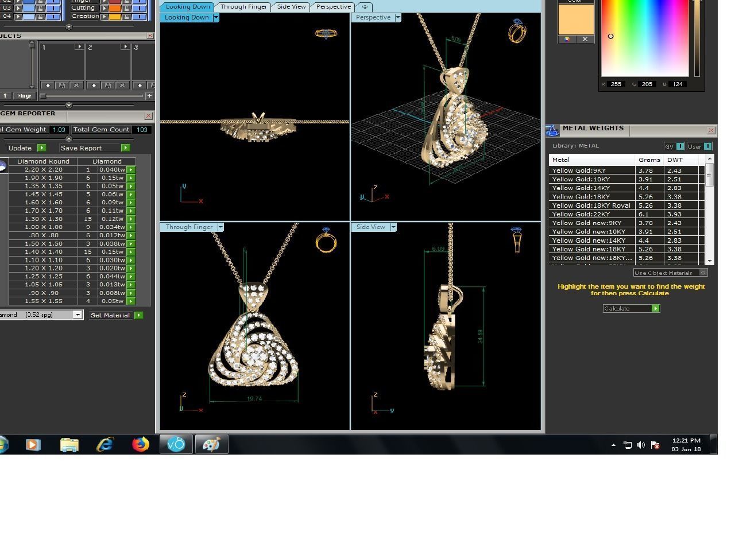Open the Side View viewport dropdown arrow
Image resolution: width=735 pixels, height=551 pixels.
click(393, 227)
